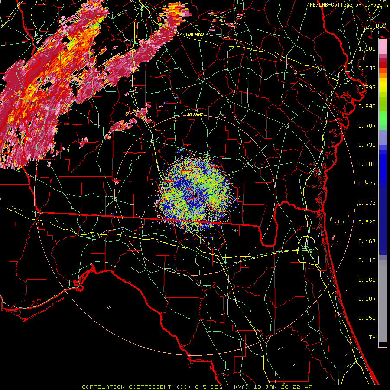Viewport: 390px width, 390px height.
Task: Click the KVAX radar site at clutter center
Action: click(196, 195)
